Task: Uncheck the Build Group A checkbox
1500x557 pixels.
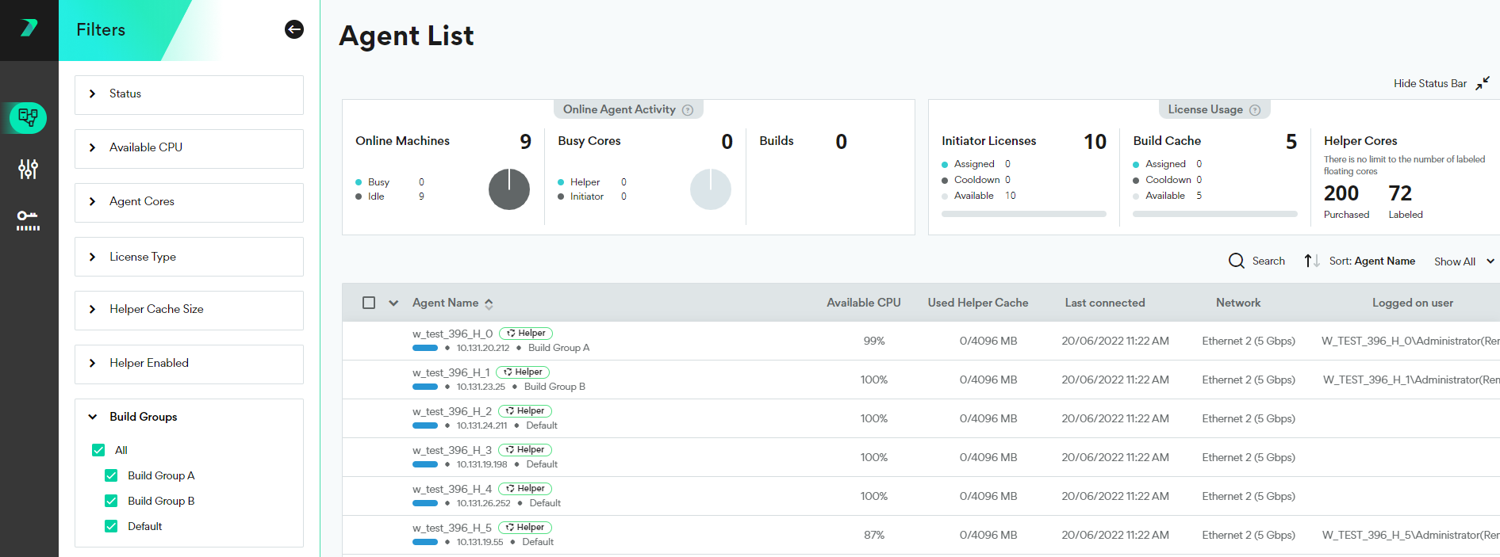Action: point(111,475)
